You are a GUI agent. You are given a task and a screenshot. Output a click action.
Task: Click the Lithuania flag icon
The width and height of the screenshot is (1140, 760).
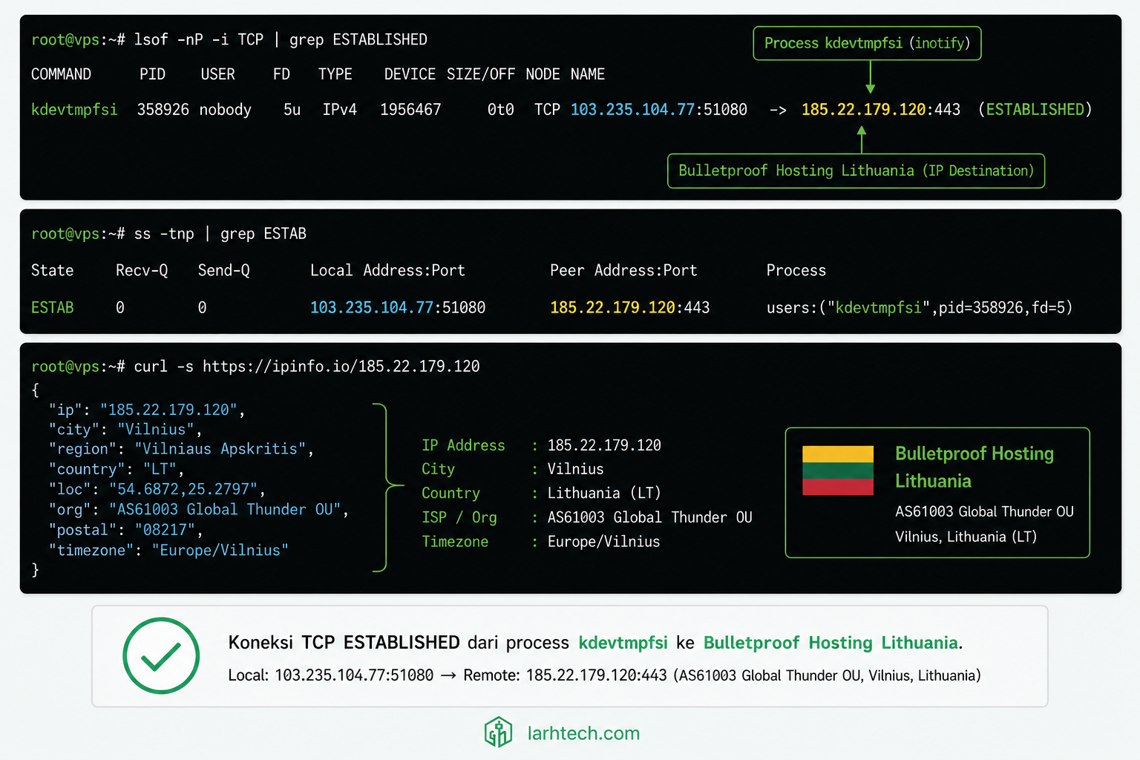click(x=838, y=471)
